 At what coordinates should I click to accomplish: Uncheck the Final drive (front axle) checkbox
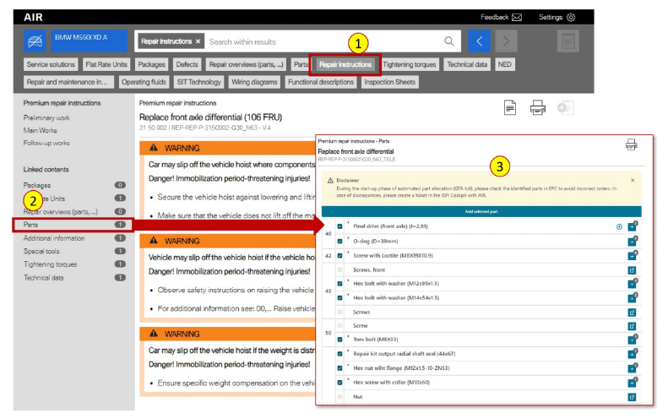point(339,226)
